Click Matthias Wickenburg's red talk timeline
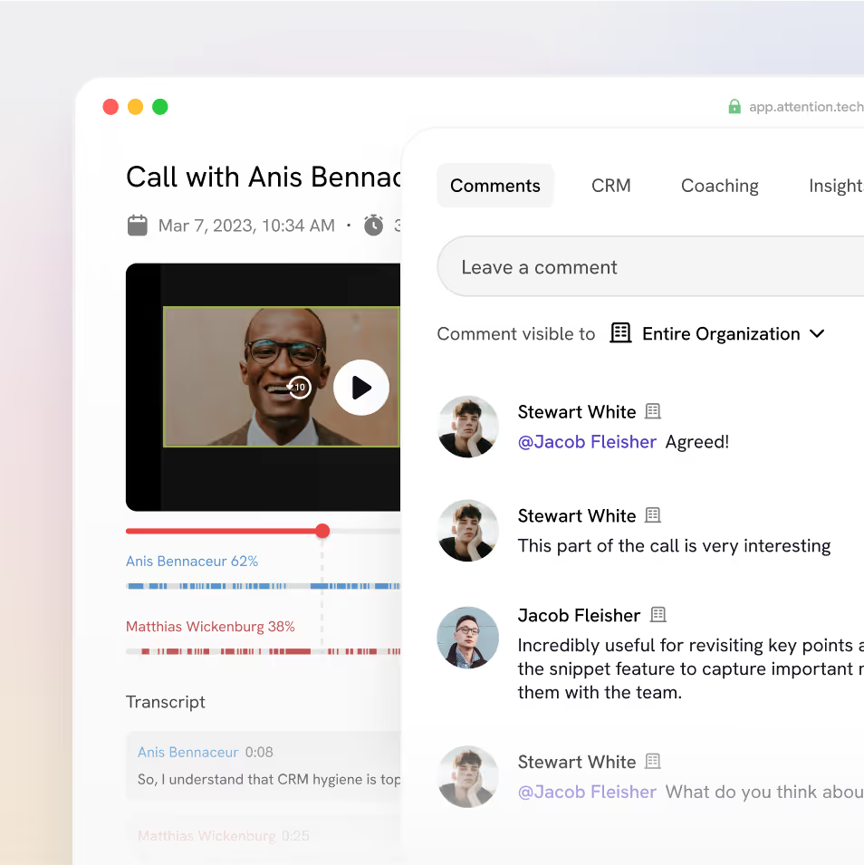The image size is (864, 865). 263,650
